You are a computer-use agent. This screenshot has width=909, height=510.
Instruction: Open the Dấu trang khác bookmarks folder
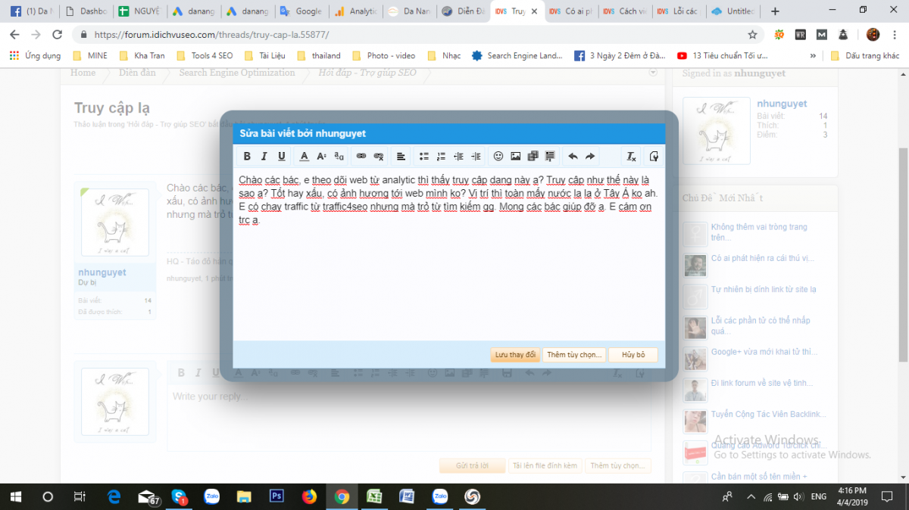[x=864, y=55]
